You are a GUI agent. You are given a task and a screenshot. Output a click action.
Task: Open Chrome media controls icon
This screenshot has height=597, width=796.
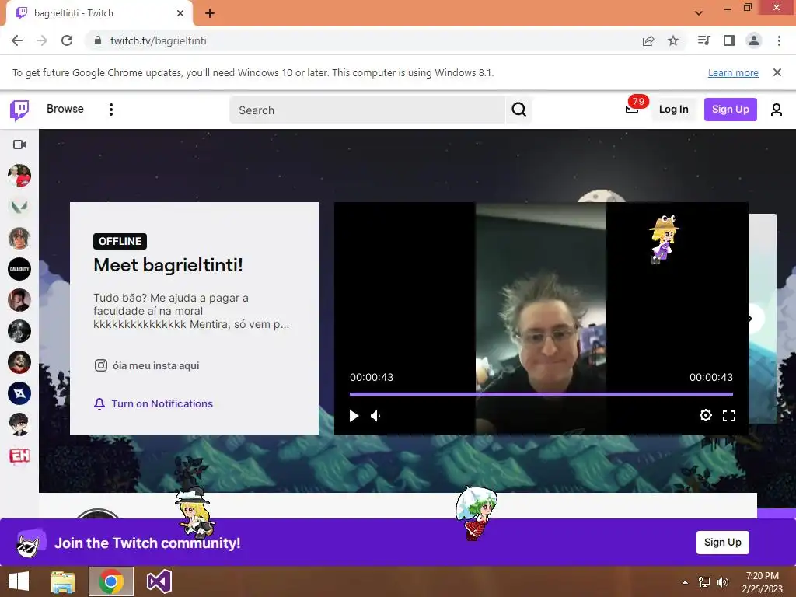coord(704,40)
